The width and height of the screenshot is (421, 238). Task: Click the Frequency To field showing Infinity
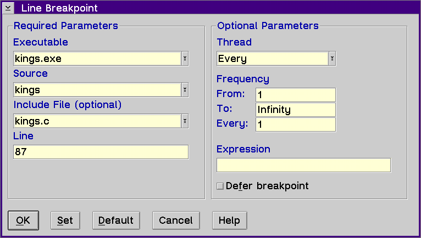point(296,110)
